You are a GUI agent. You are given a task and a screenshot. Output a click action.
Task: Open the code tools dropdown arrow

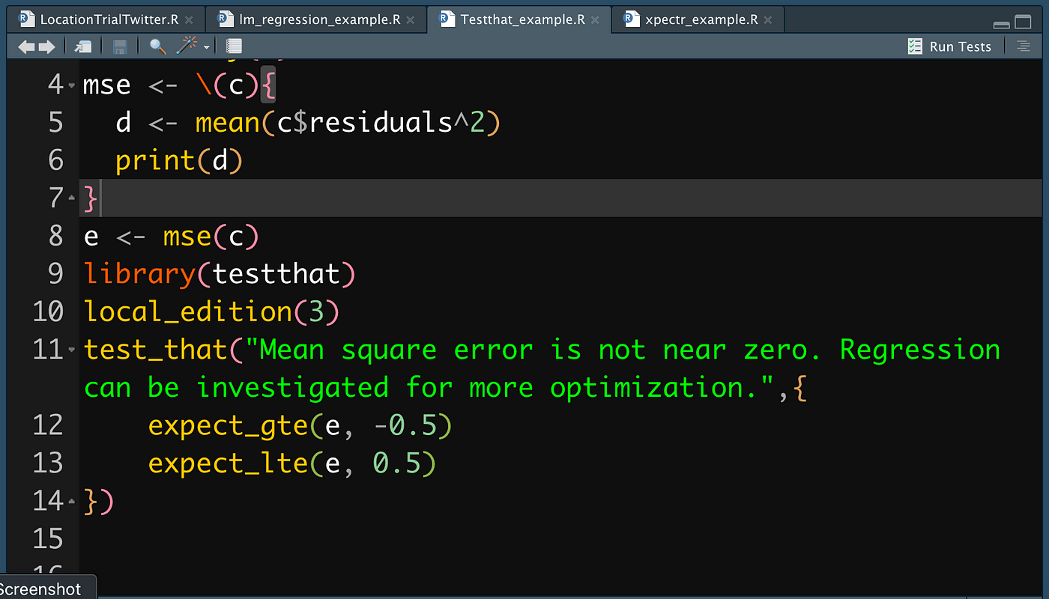(206, 47)
